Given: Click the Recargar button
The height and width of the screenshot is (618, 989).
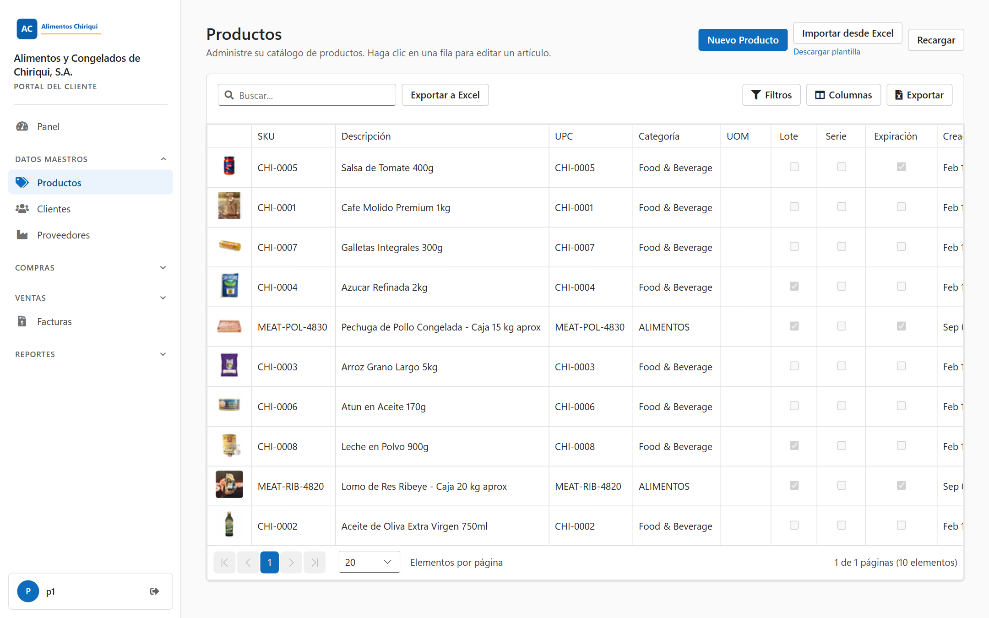Looking at the screenshot, I should point(936,40).
